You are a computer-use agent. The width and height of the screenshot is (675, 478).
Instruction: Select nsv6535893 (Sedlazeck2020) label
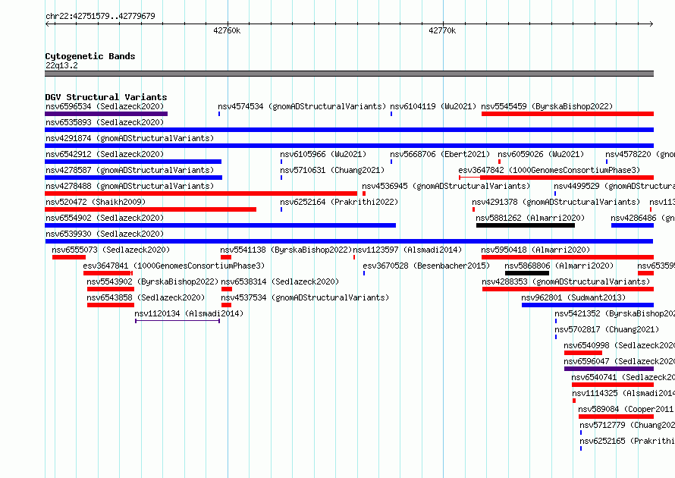click(105, 122)
